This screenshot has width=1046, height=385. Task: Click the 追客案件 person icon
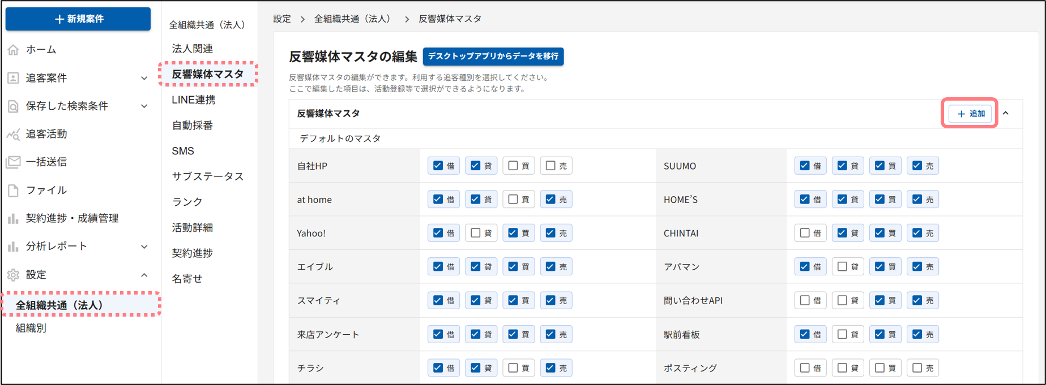pos(13,78)
